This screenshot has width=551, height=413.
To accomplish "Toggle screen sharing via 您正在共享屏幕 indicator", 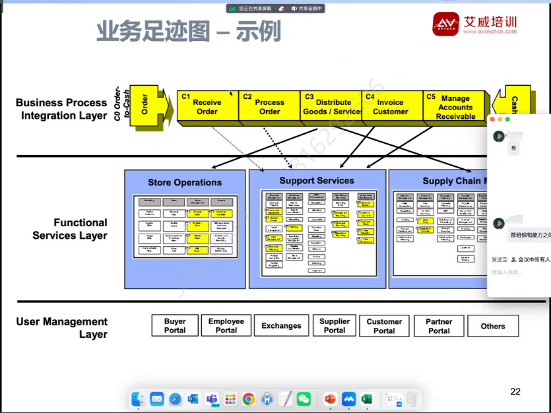I will coord(255,8).
